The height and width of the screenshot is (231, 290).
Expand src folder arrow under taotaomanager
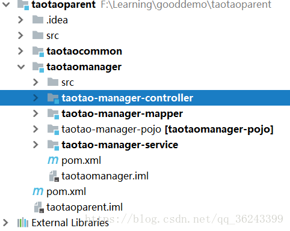pyautogui.click(x=35, y=82)
